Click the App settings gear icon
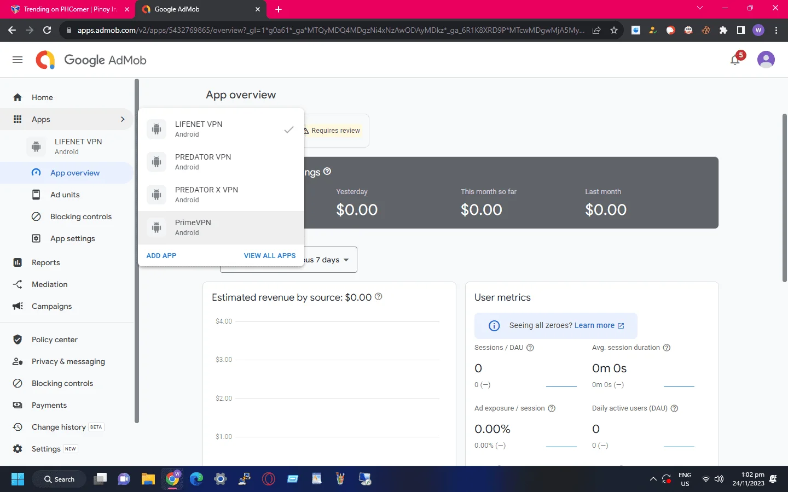 coord(36,238)
